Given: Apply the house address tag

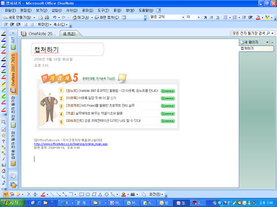Looking at the screenshot, I should [3, 171].
